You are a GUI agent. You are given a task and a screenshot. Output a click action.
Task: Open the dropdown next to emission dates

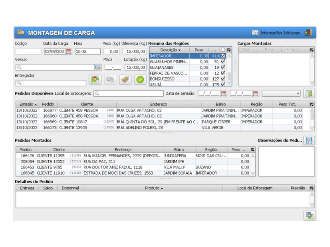tap(281, 93)
